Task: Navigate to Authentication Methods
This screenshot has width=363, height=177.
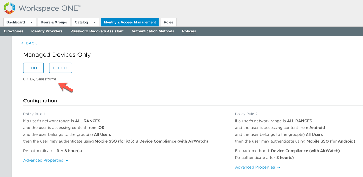Action: coord(153,31)
